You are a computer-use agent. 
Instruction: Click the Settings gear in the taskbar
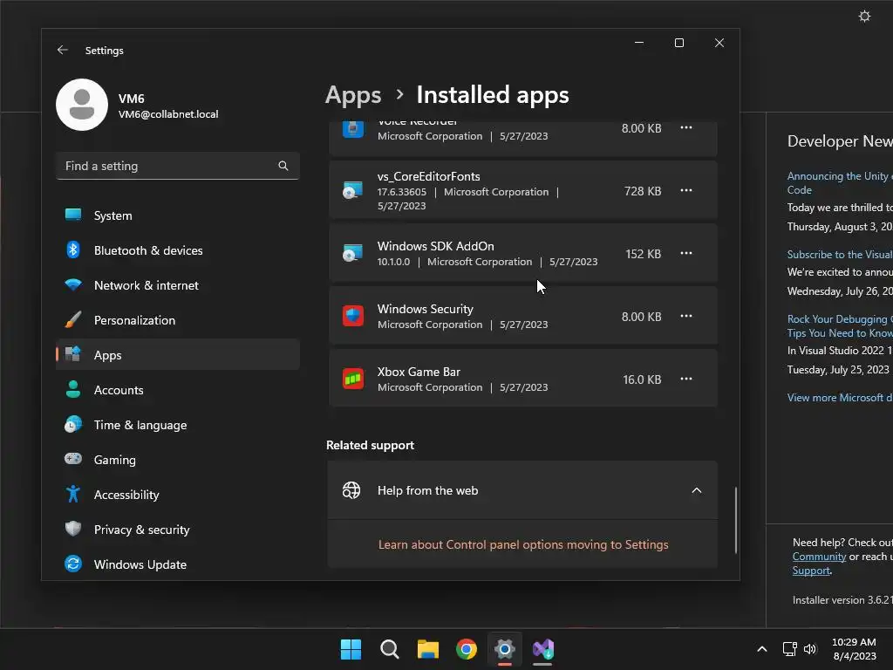coord(505,649)
